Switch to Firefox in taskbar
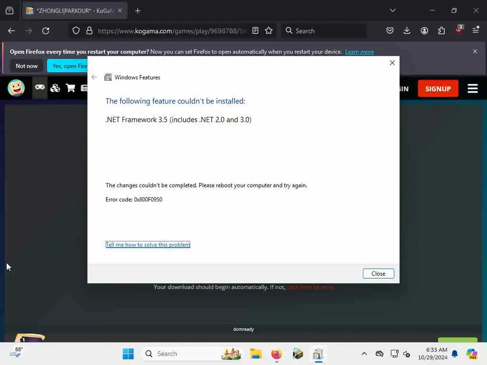The height and width of the screenshot is (365, 487). point(276,354)
